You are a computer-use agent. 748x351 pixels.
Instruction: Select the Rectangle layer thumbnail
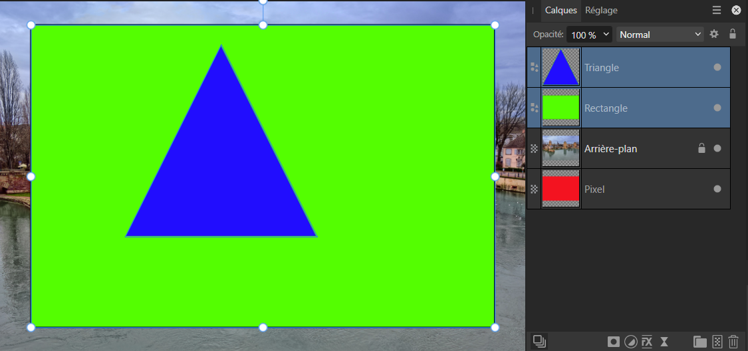(561, 108)
